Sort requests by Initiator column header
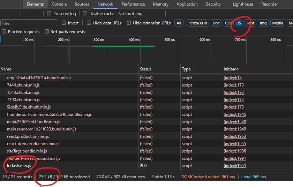The image size is (293, 187). click(x=257, y=69)
